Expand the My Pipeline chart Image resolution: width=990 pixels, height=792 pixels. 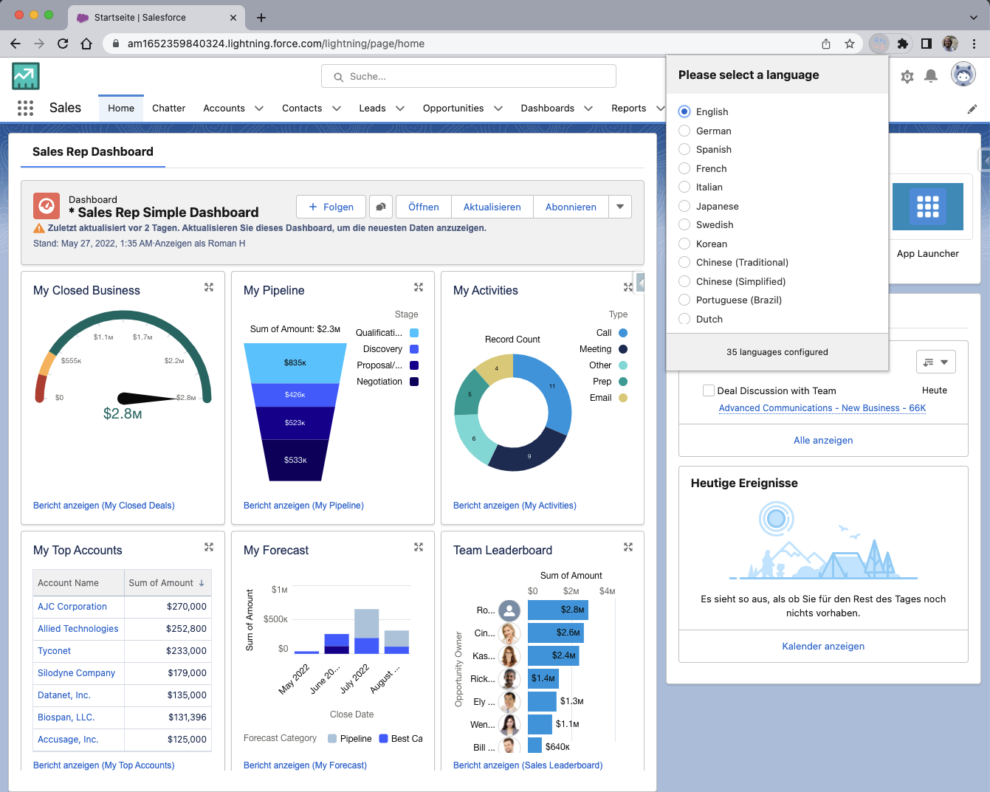[419, 287]
